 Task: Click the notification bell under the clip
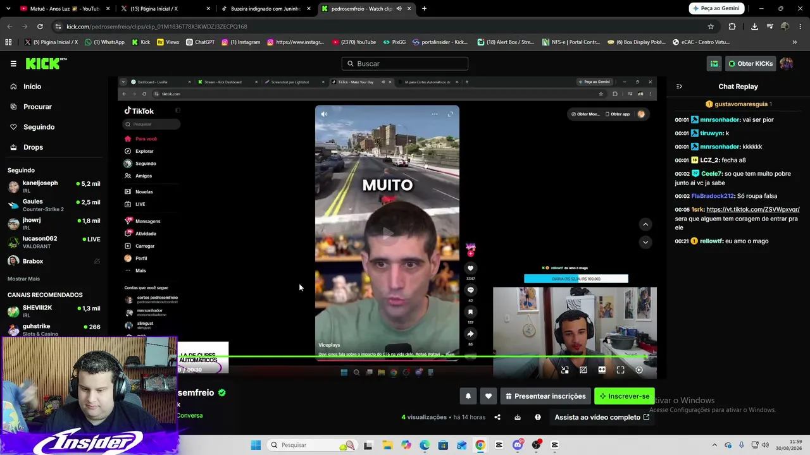click(468, 396)
